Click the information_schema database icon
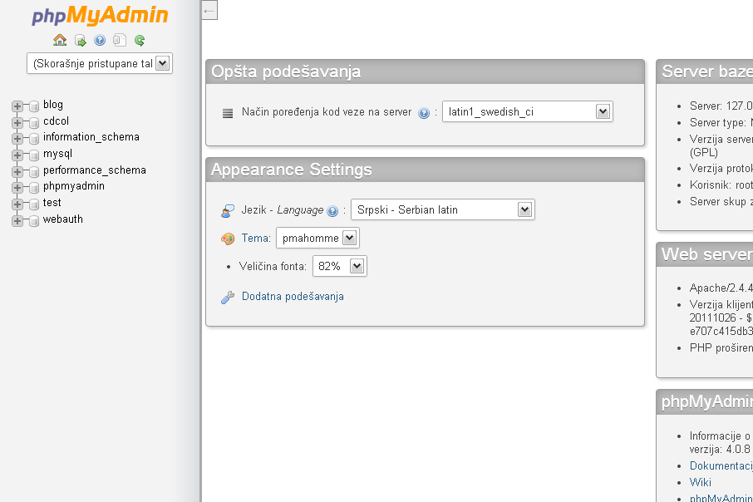Image resolution: width=753 pixels, height=502 pixels. [34, 139]
